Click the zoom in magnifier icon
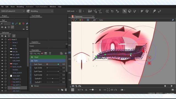Screen dimensions: 176x99 100,90
